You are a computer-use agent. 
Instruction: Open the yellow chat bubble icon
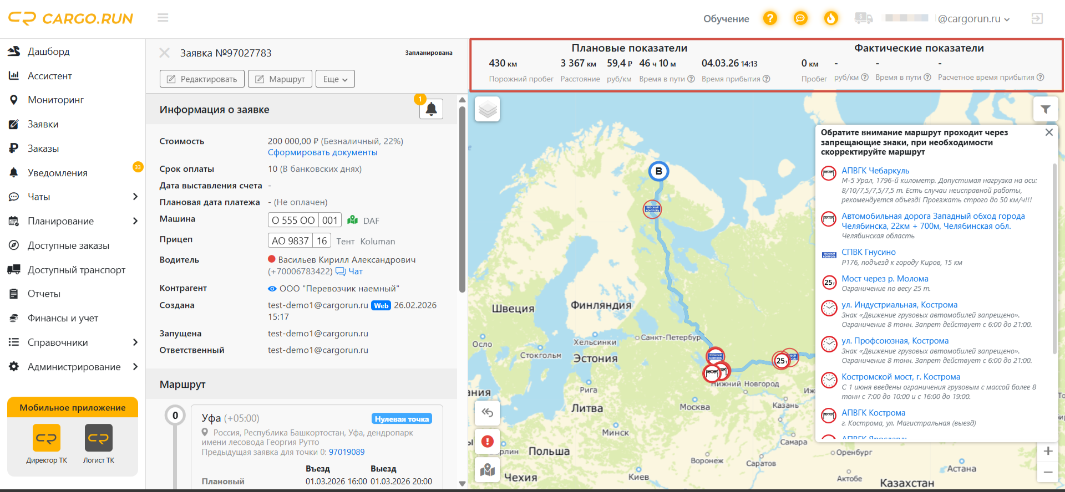800,18
